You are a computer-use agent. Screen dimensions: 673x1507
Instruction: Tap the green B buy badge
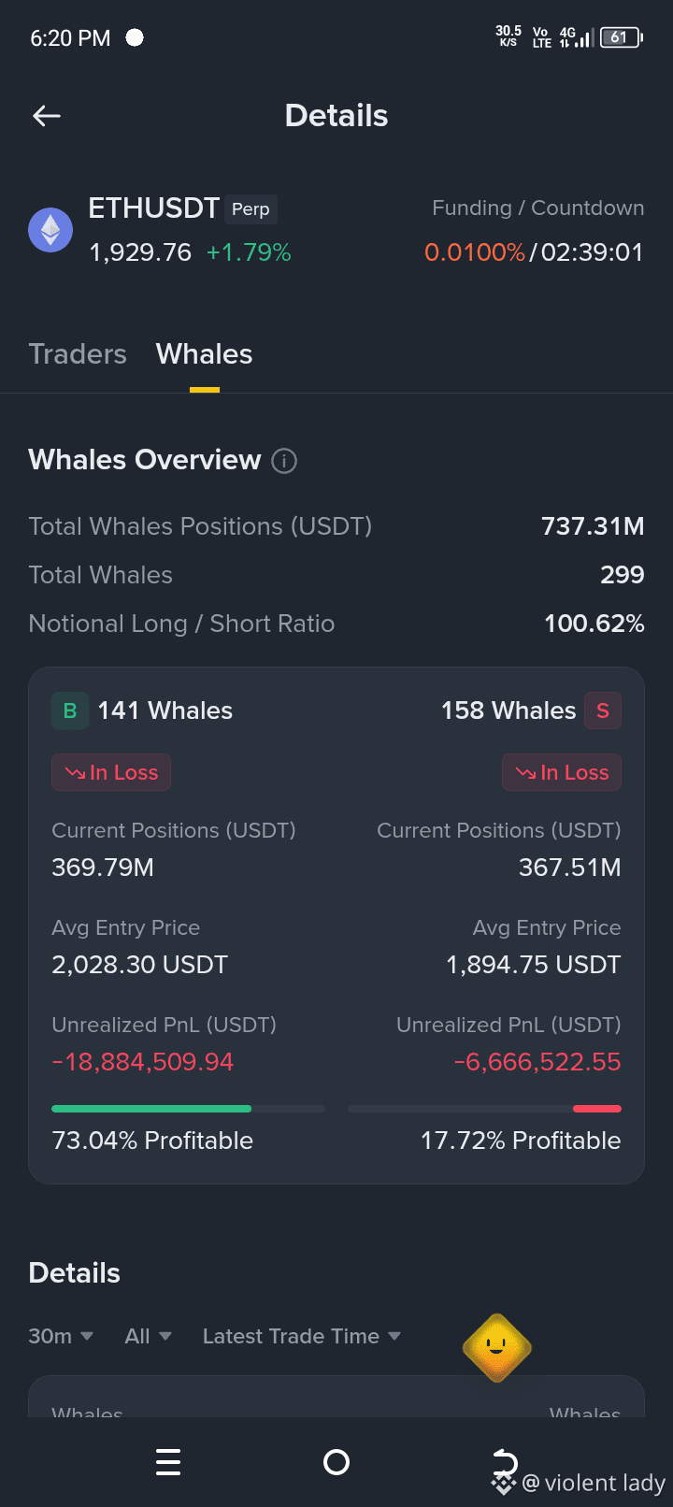70,710
